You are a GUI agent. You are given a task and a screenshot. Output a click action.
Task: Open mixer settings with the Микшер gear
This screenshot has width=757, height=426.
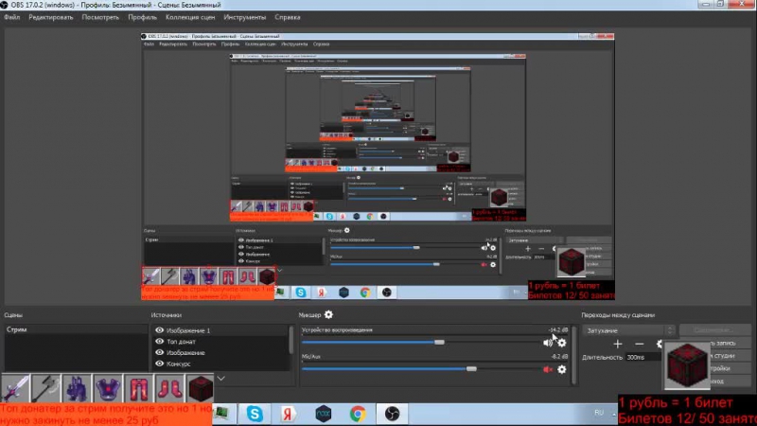pos(328,315)
